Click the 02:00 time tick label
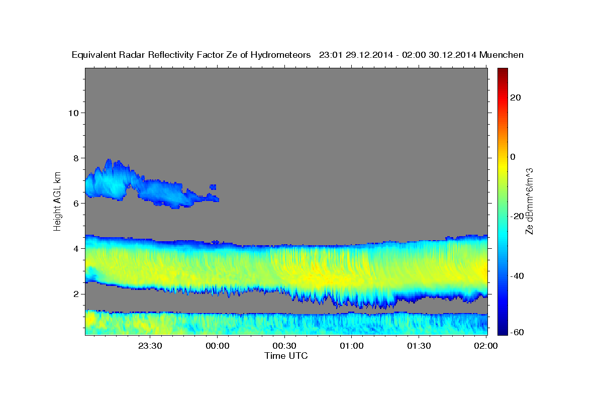 click(x=486, y=346)
